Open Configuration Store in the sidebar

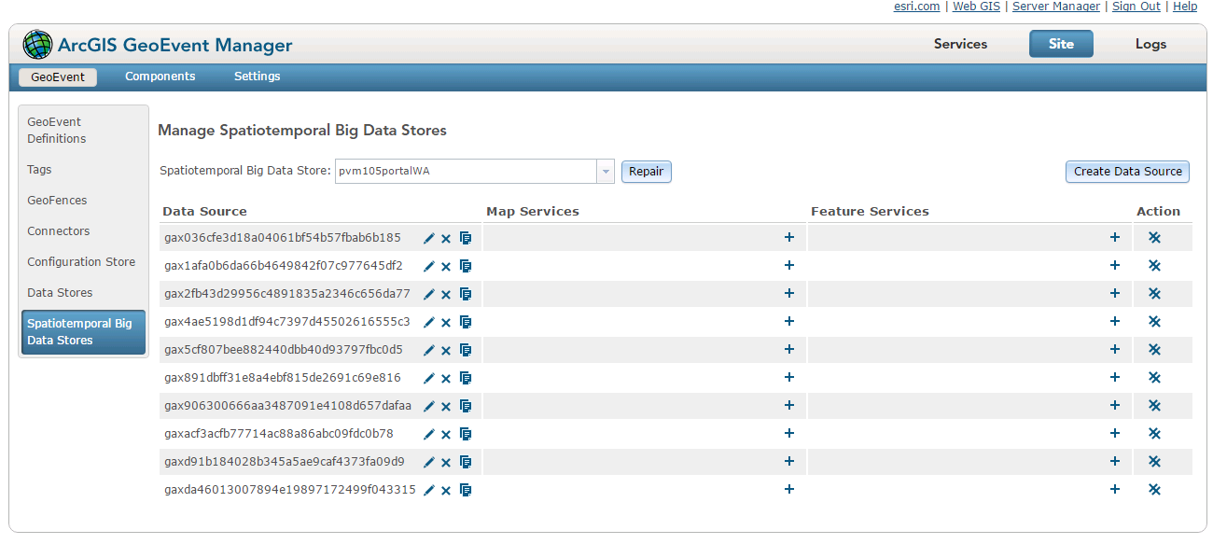pos(83,262)
